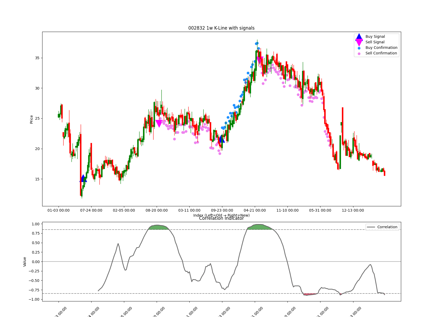
Task: Click the second green shaded correlation peak
Action: coord(260,227)
